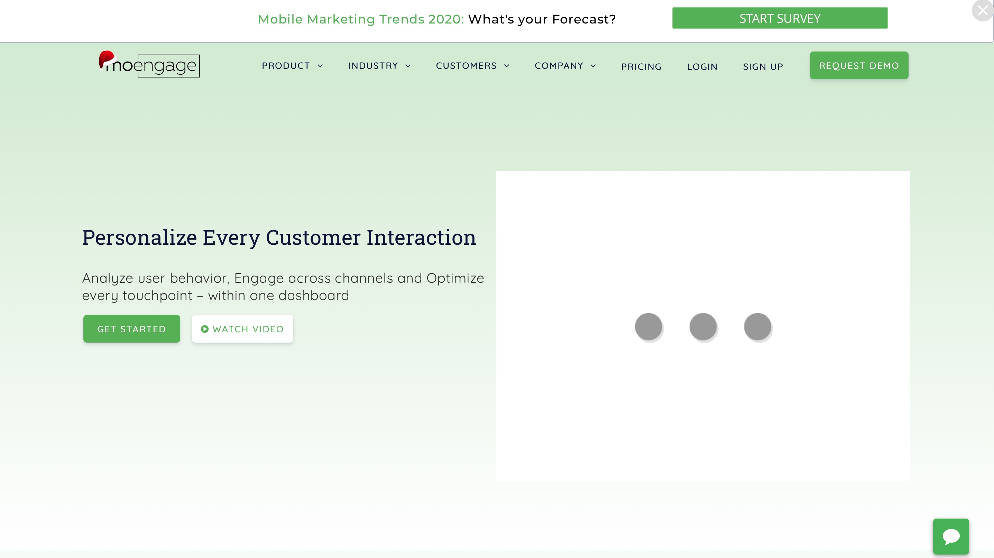Click the chat bubble support icon
This screenshot has height=558, width=994.
[951, 536]
